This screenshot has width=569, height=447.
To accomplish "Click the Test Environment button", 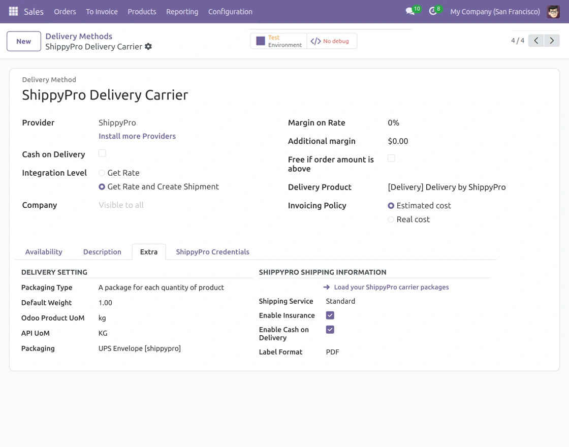I will click(278, 41).
